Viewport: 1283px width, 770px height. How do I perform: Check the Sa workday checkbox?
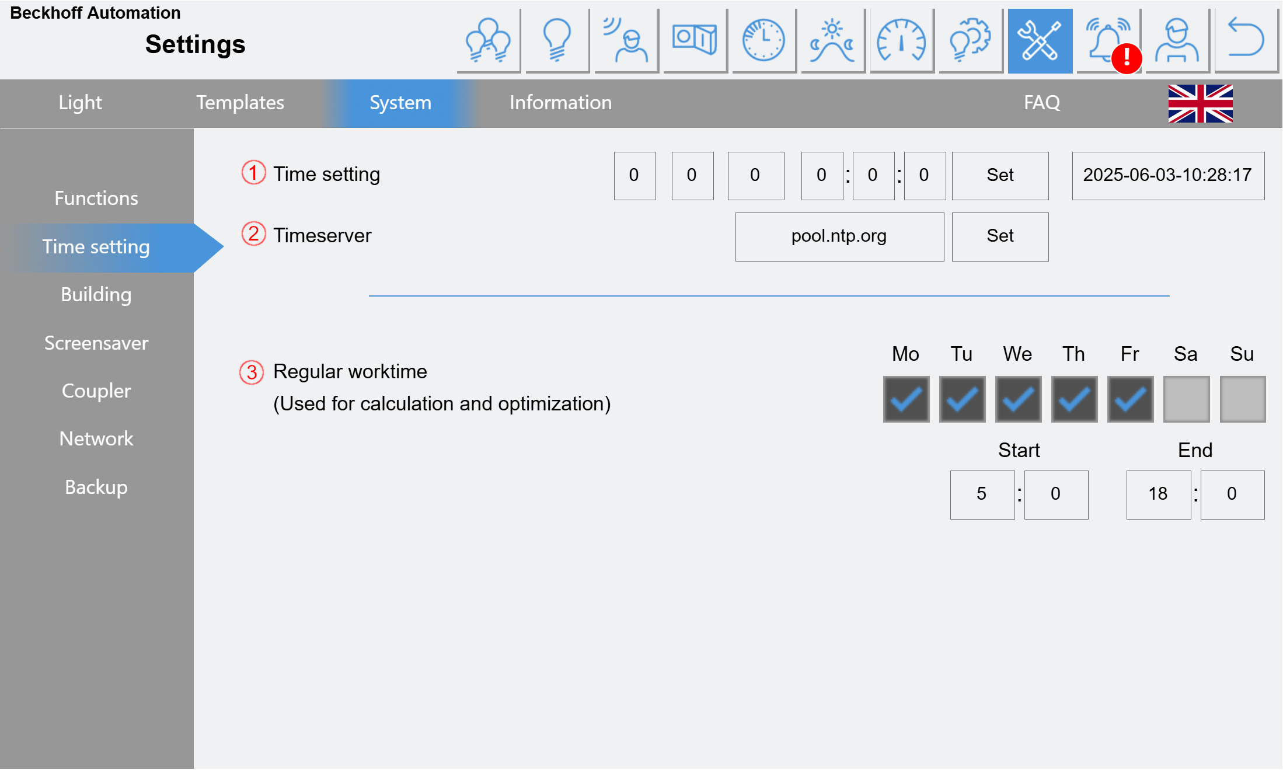1186,399
